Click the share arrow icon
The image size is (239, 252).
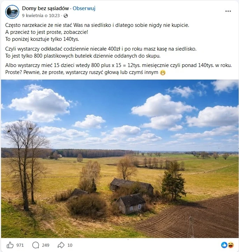pyautogui.click(x=61, y=245)
